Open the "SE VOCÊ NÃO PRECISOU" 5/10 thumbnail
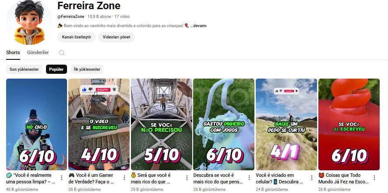The image size is (388, 193). point(162,124)
